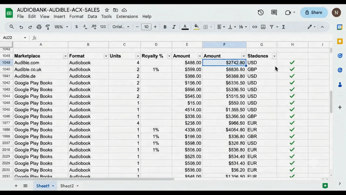Screen dimensions: 346x195
Task: Undo the last action
Action: pos(21,27)
